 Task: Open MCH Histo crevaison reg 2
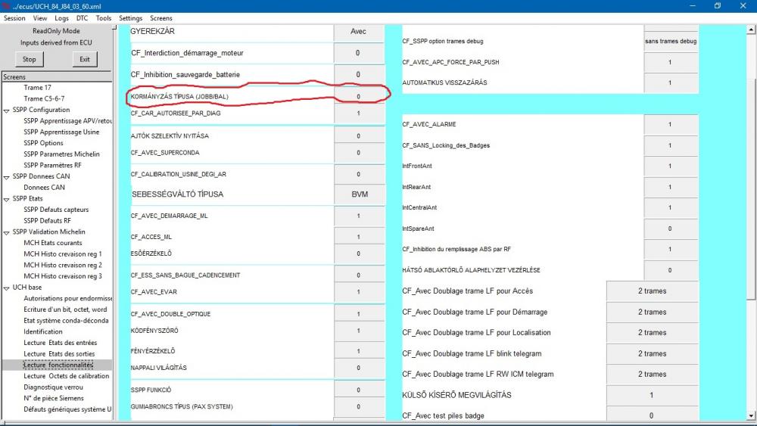click(63, 265)
